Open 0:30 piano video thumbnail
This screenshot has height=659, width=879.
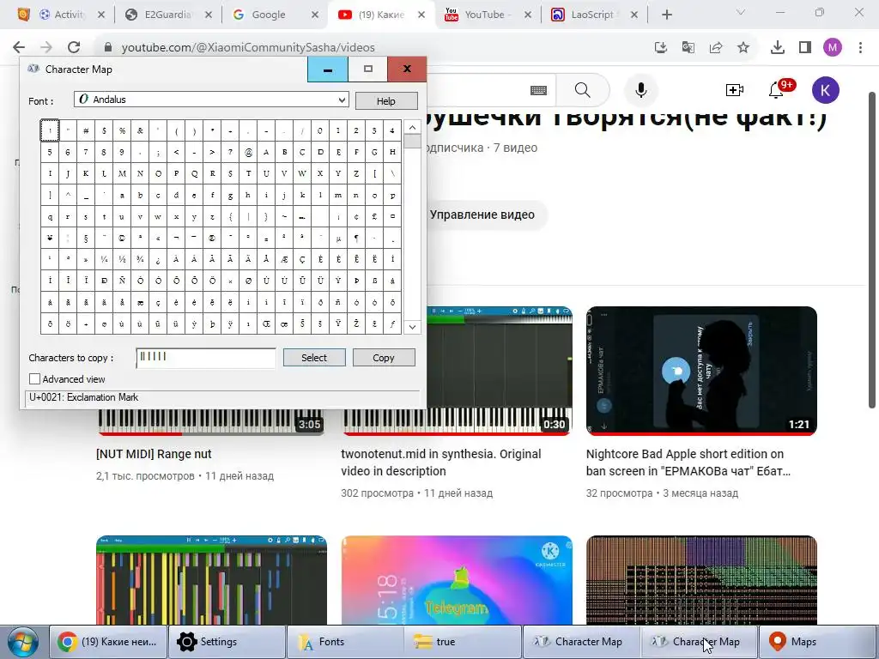tap(499, 371)
